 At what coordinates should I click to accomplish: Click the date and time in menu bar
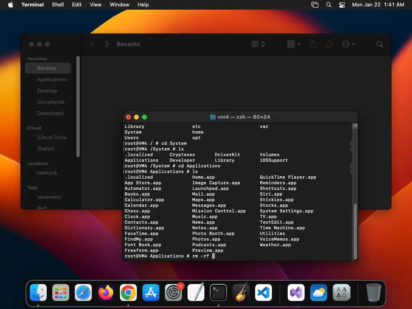tap(378, 5)
